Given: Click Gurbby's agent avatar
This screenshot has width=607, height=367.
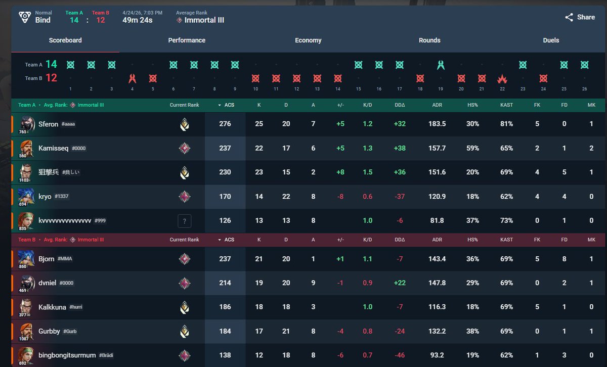Looking at the screenshot, I should click(x=27, y=331).
